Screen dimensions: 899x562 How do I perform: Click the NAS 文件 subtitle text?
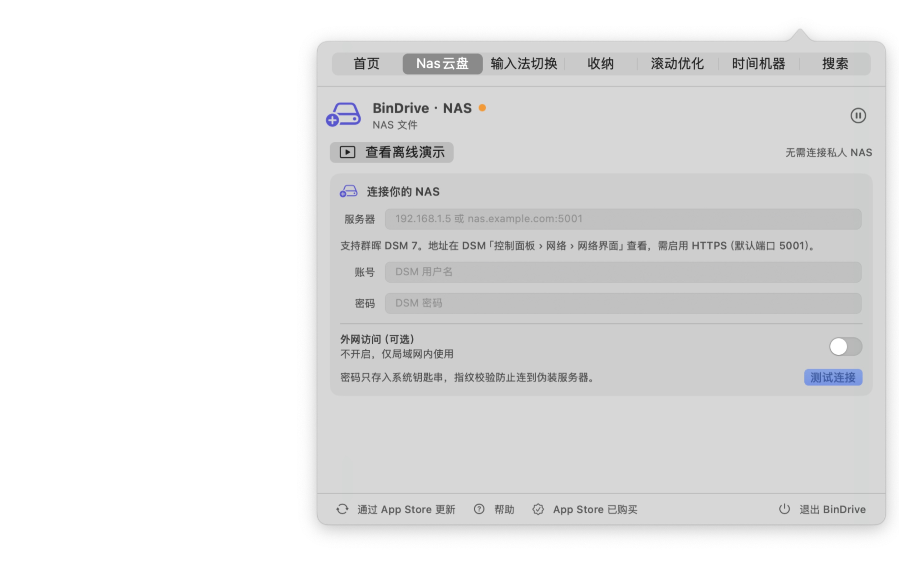coord(395,125)
